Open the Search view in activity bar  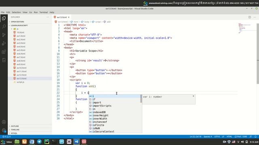tap(4, 27)
